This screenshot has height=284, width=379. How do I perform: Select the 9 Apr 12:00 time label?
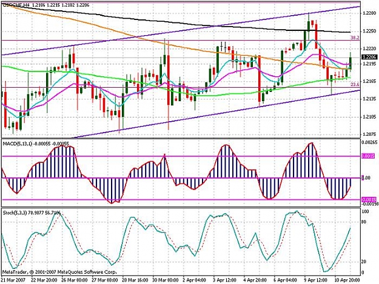[316, 280]
